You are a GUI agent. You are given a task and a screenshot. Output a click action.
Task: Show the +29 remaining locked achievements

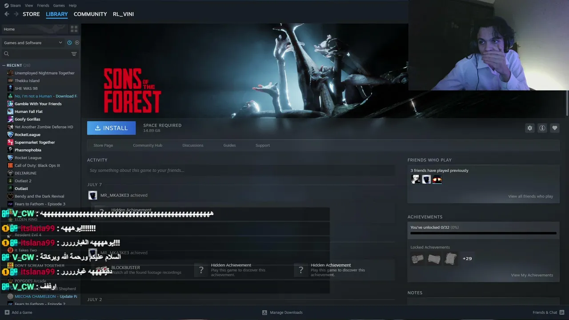click(x=467, y=259)
